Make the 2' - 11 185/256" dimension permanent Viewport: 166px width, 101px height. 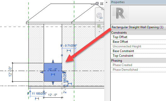coord(70,84)
